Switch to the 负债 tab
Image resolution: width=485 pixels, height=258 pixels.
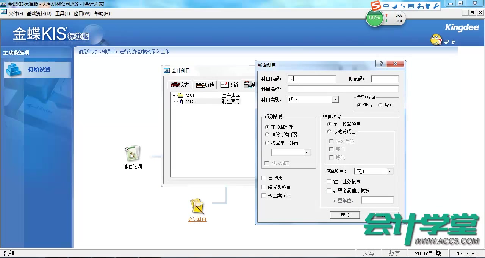205,84
